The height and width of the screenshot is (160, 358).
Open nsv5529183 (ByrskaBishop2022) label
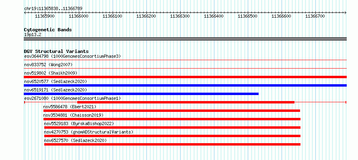click(x=79, y=124)
